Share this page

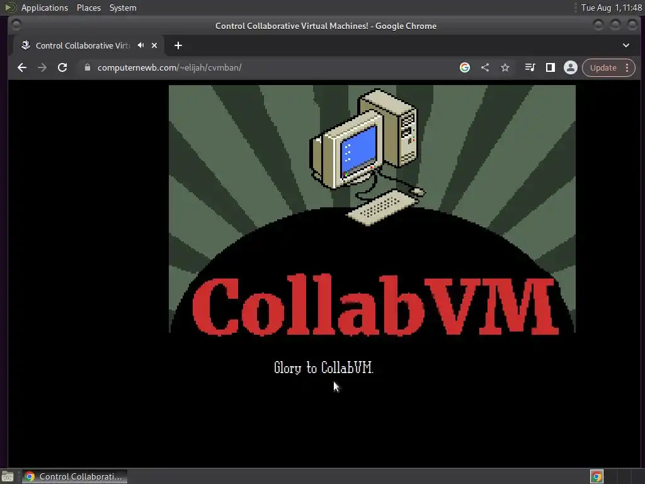click(485, 67)
